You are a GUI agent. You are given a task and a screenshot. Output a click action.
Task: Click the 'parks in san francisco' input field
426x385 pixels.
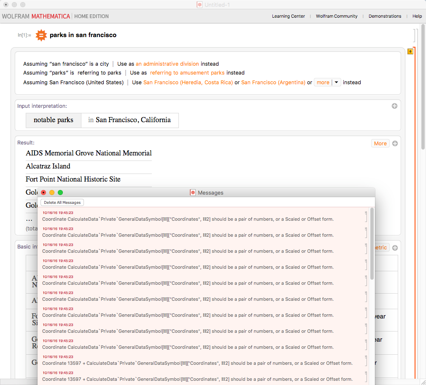pyautogui.click(x=83, y=35)
